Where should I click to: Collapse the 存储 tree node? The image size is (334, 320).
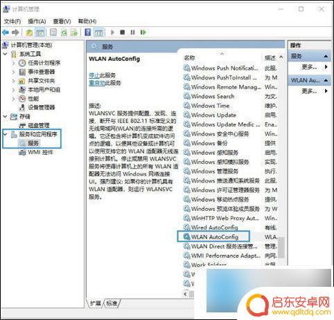6,117
